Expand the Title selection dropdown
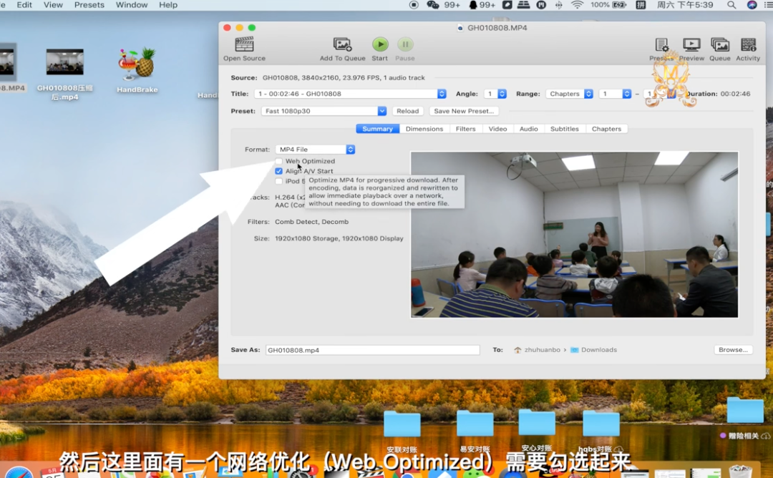This screenshot has width=773, height=478. (x=350, y=94)
